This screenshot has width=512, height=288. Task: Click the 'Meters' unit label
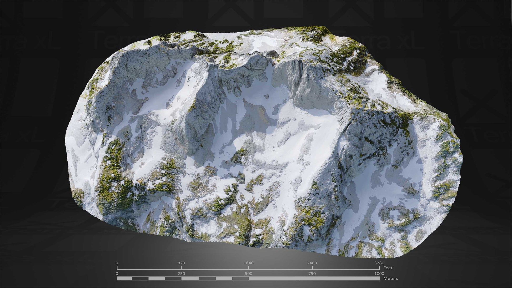pos(391,278)
